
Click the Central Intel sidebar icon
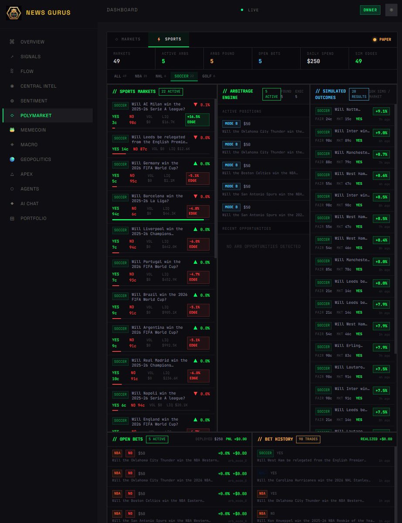pos(12,86)
